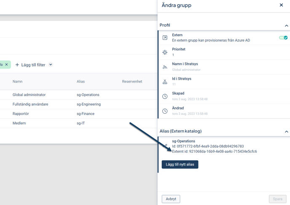
Task: Click the plus icon beside Lägg till filter
Action: (17, 65)
